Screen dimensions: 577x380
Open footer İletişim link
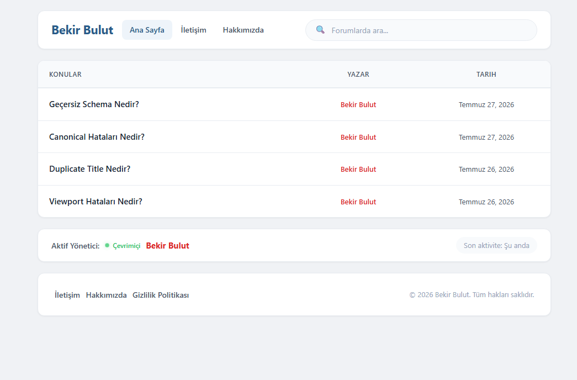(67, 295)
